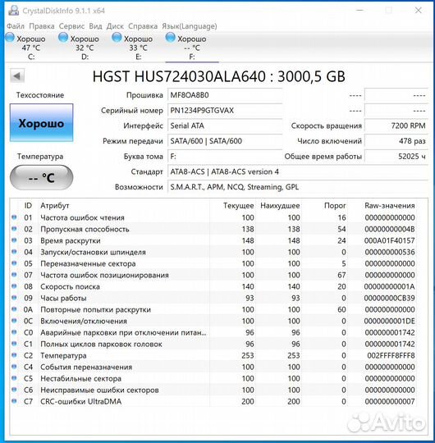Select the Частота ошибок чтения row text

coord(82,217)
